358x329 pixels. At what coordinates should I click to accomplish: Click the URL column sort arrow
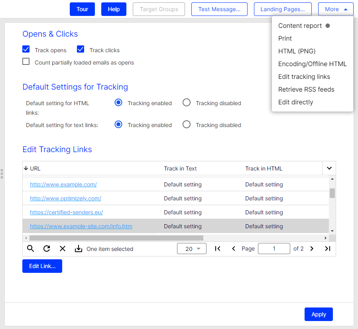coord(26,168)
